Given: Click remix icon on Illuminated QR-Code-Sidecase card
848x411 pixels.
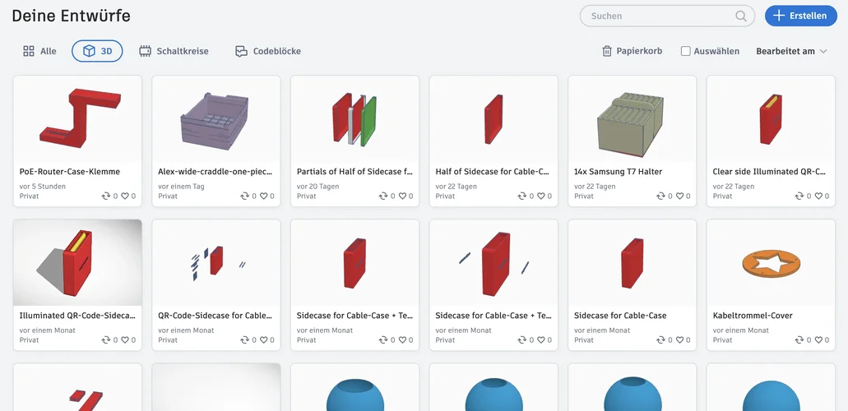Looking at the screenshot, I should [x=106, y=340].
